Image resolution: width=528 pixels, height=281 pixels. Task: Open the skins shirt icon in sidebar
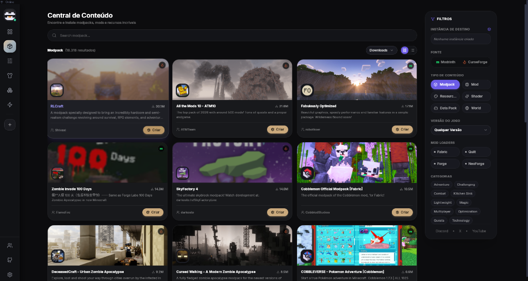coord(10,75)
